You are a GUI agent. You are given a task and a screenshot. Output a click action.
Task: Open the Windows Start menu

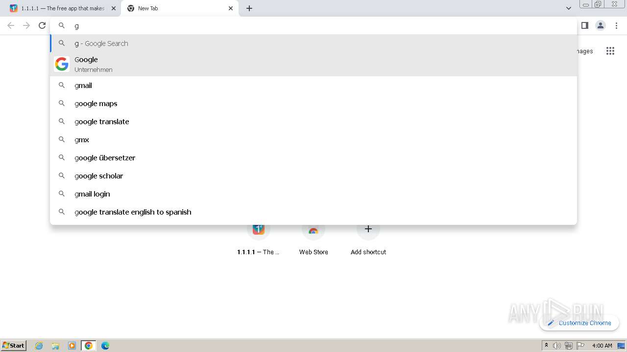14,346
